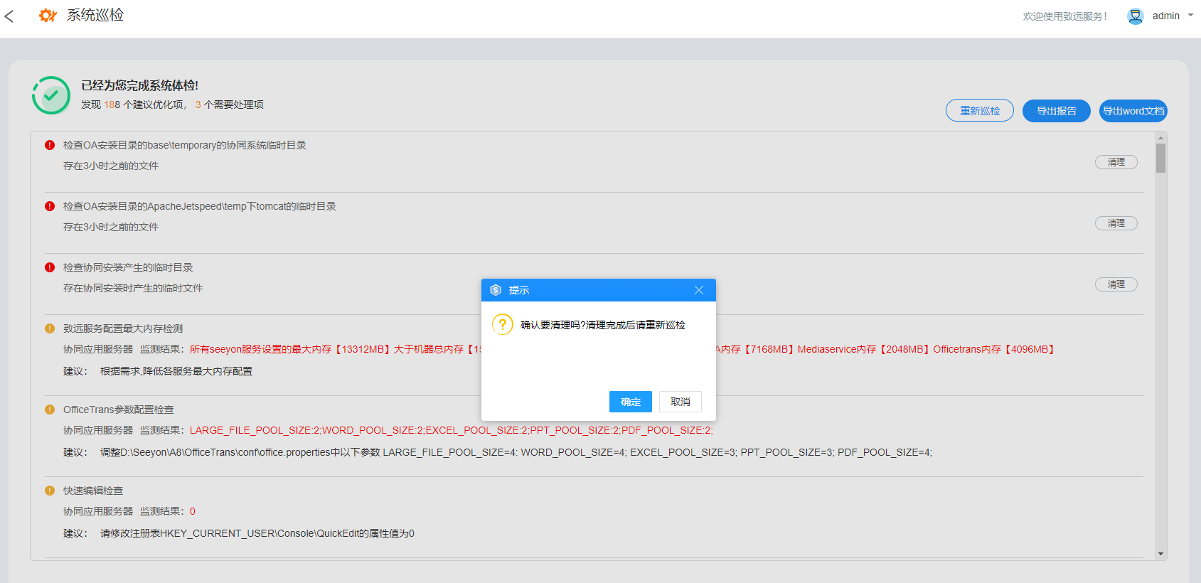The image size is (1201, 583).
Task: Click the HKEY_CURRENT_USER registry suggestion text
Action: (257, 533)
